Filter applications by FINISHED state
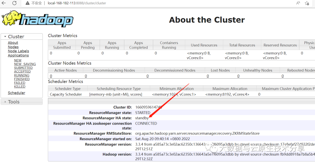315x162 pixels. [22, 79]
